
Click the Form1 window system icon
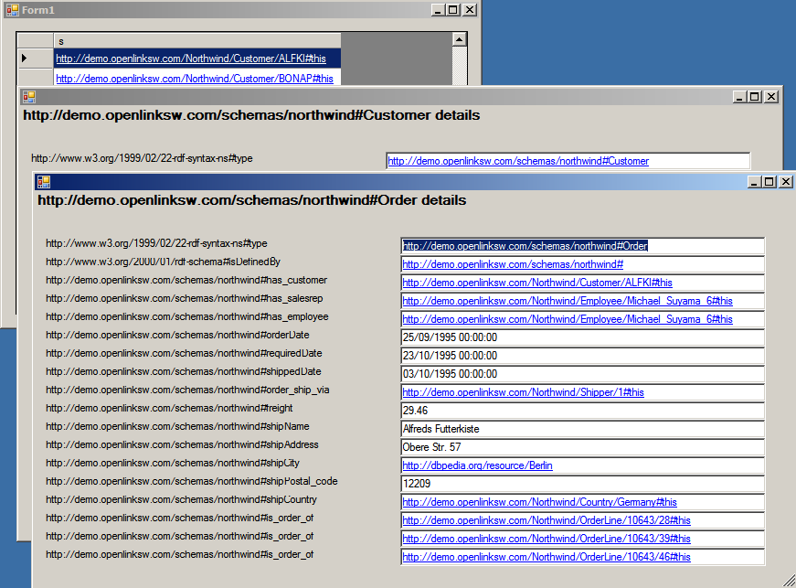click(x=12, y=9)
